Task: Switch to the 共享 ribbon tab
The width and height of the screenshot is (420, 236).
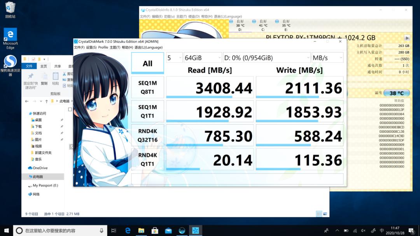Action: [x=58, y=66]
